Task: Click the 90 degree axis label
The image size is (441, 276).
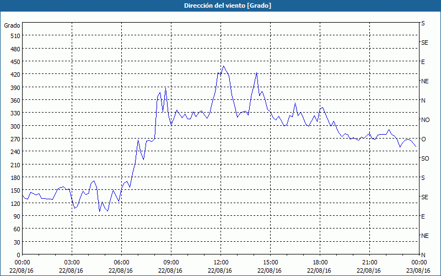Action: coord(17,216)
